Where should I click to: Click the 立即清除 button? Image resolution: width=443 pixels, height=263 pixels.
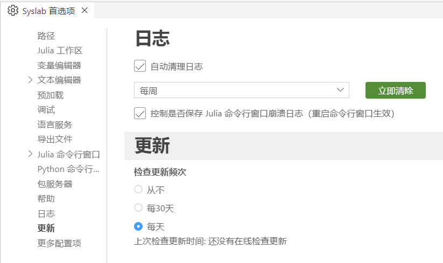tap(396, 91)
